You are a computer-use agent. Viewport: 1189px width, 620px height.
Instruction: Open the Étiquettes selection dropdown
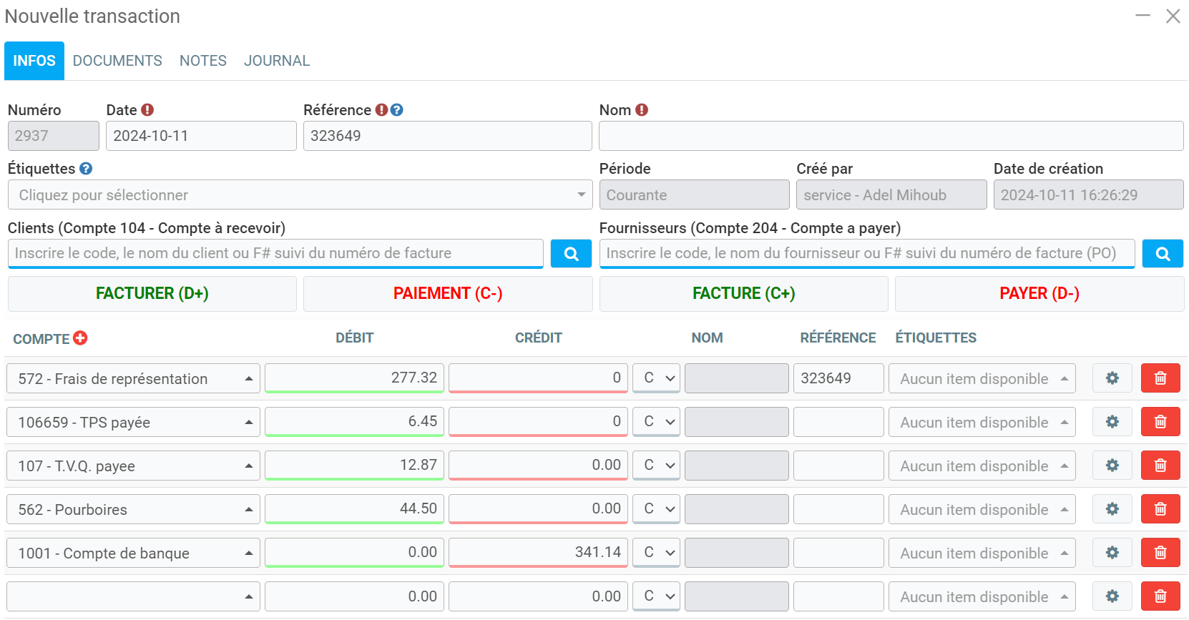[x=300, y=195]
